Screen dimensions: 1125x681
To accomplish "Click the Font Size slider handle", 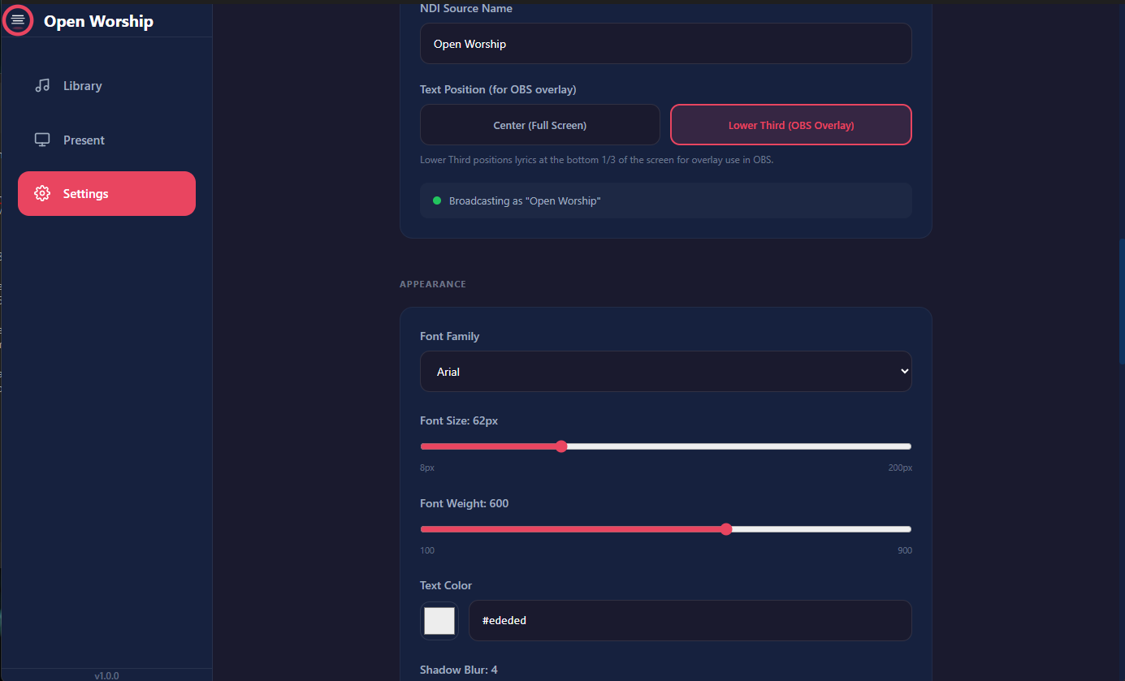I will (x=561, y=446).
